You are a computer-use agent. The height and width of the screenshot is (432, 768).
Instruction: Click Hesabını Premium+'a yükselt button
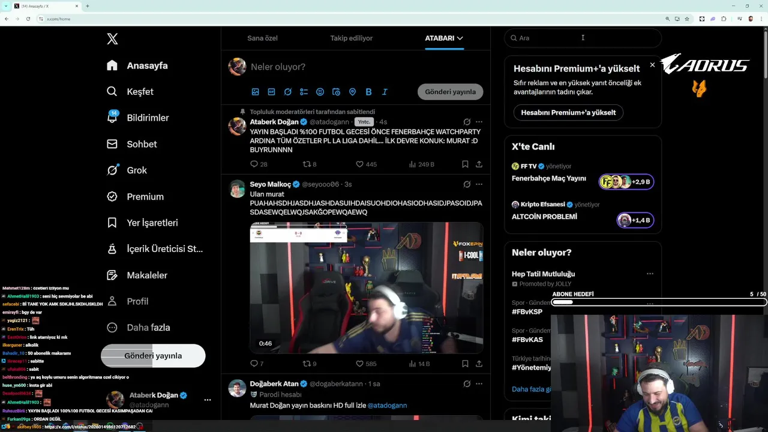click(x=568, y=112)
